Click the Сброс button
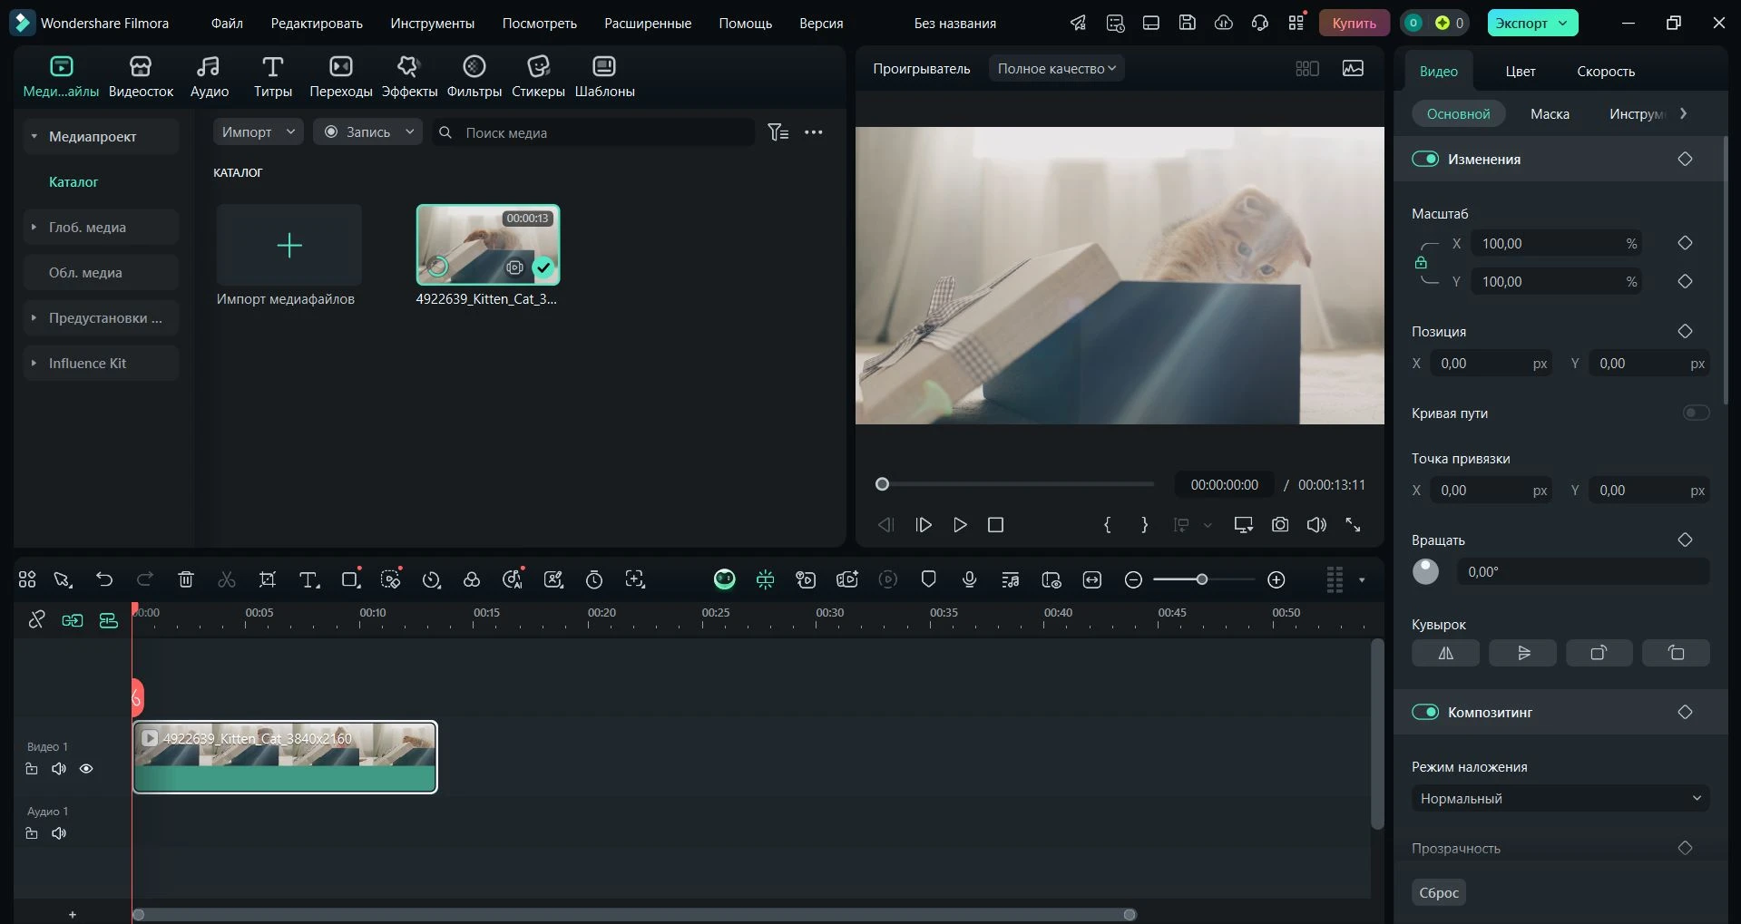 pyautogui.click(x=1438, y=893)
